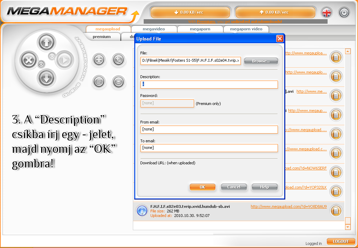Image resolution: width=358 pixels, height=248 pixels.
Task: Open link ending in VO8D8AU9
Action: [x=288, y=206]
